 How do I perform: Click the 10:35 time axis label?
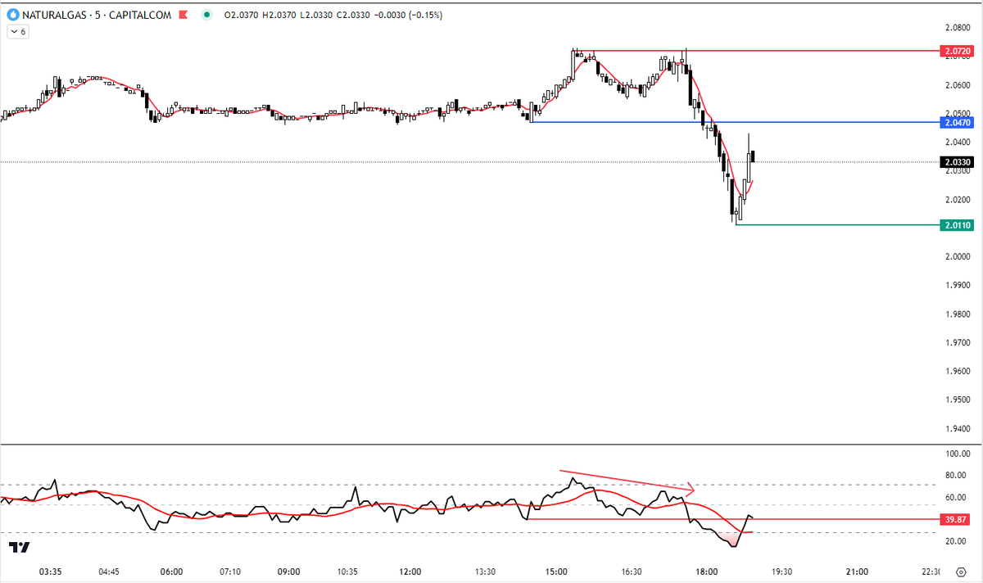tap(348, 572)
